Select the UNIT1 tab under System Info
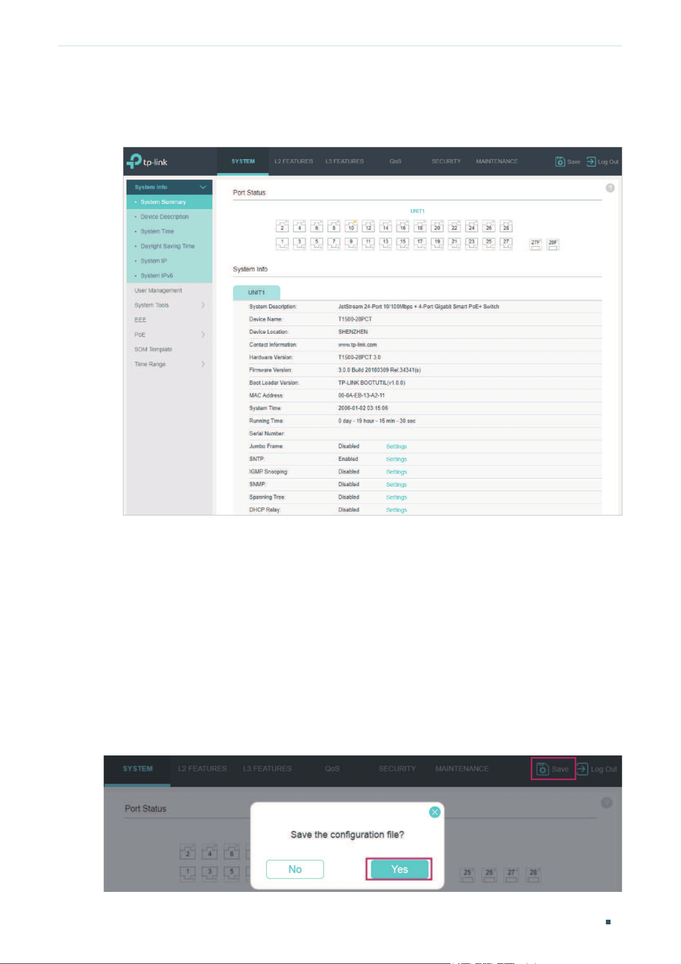The image size is (681, 964). (x=257, y=292)
